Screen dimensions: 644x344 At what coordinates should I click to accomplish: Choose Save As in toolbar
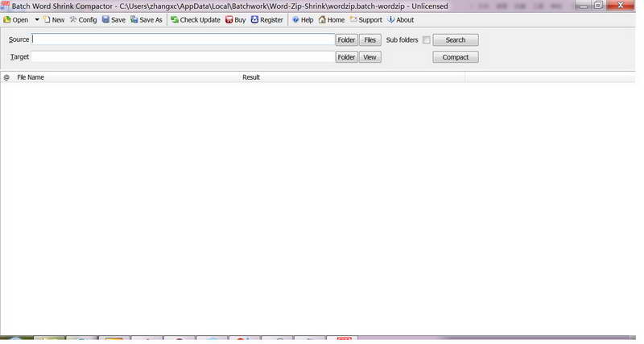click(147, 19)
